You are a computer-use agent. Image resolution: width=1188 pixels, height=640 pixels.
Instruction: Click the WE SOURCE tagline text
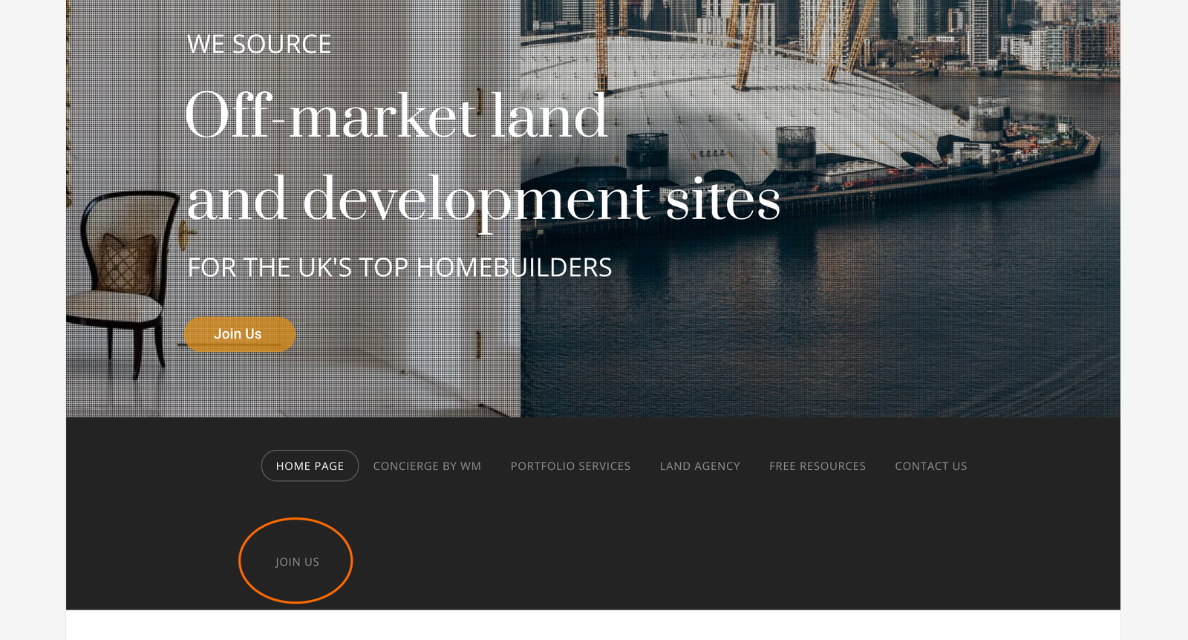click(x=259, y=45)
